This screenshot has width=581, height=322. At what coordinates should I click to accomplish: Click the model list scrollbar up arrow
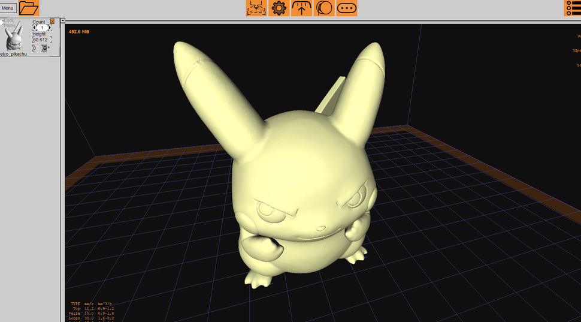pyautogui.click(x=63, y=20)
